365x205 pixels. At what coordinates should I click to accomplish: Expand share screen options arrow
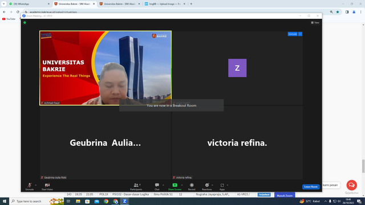click(x=182, y=185)
